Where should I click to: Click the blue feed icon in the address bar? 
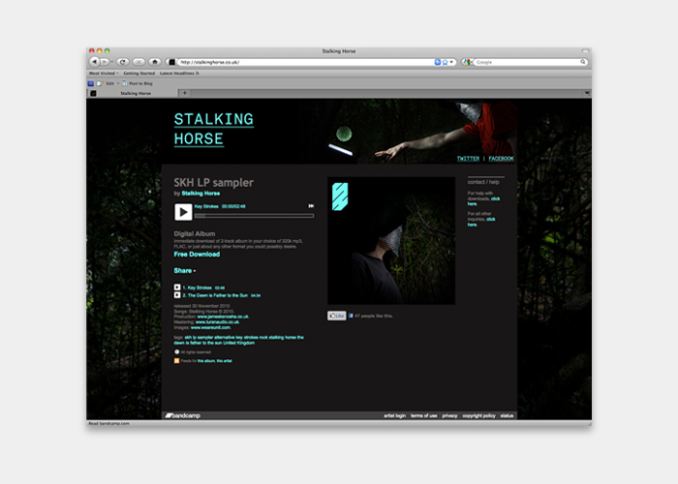pos(437,62)
